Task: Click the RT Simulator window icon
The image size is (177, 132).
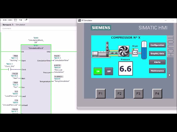Action: coord(80,20)
